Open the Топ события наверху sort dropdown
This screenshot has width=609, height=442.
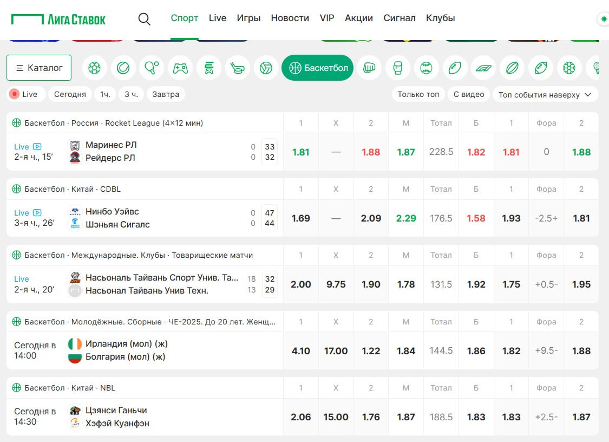[x=545, y=94]
